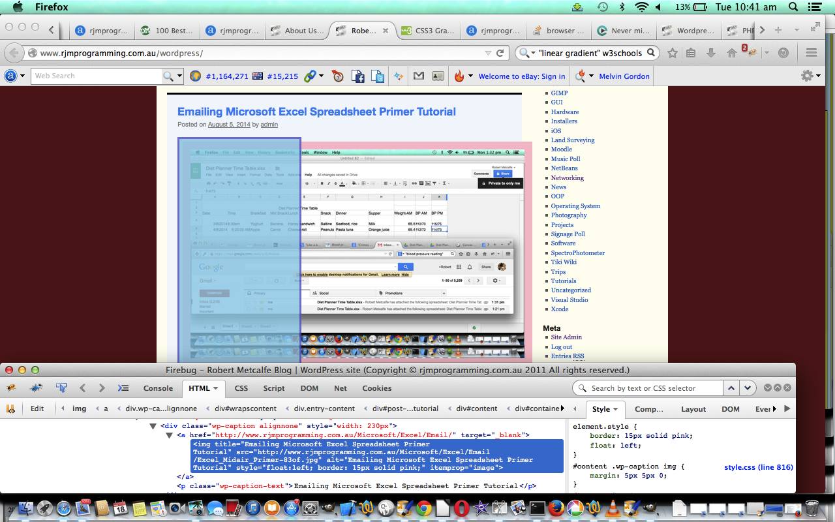Click the admin author link
835x522 pixels.
[269, 125]
